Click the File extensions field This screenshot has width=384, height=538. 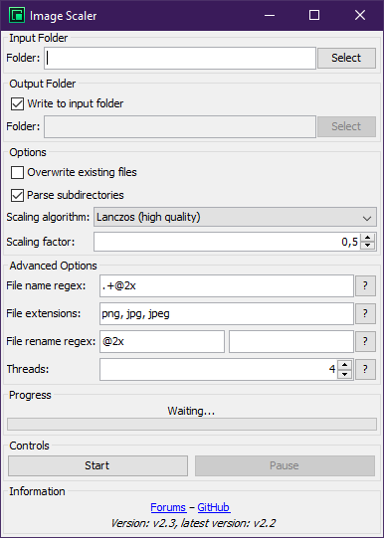(x=227, y=313)
